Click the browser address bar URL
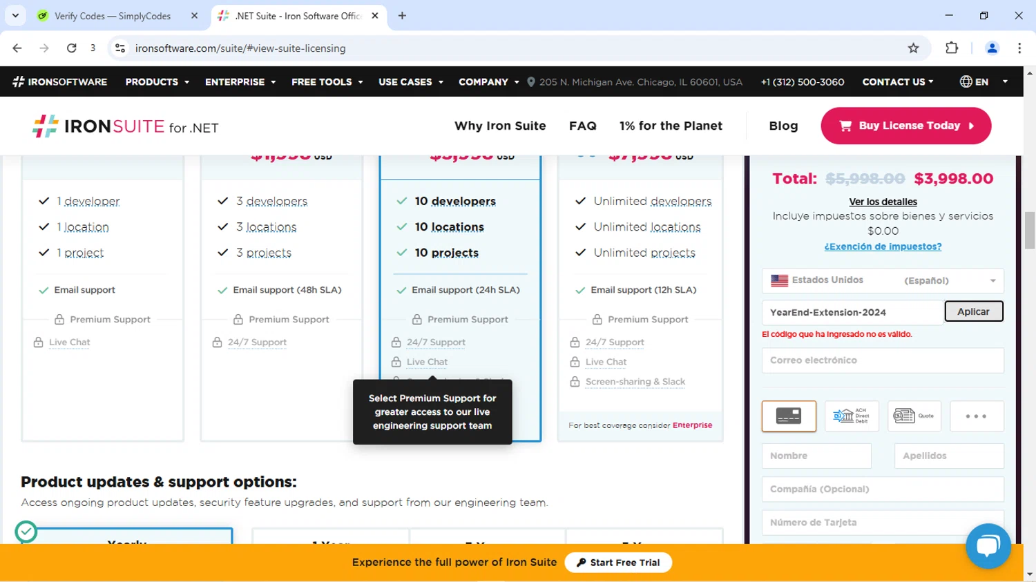This screenshot has width=1036, height=582. pos(240,48)
